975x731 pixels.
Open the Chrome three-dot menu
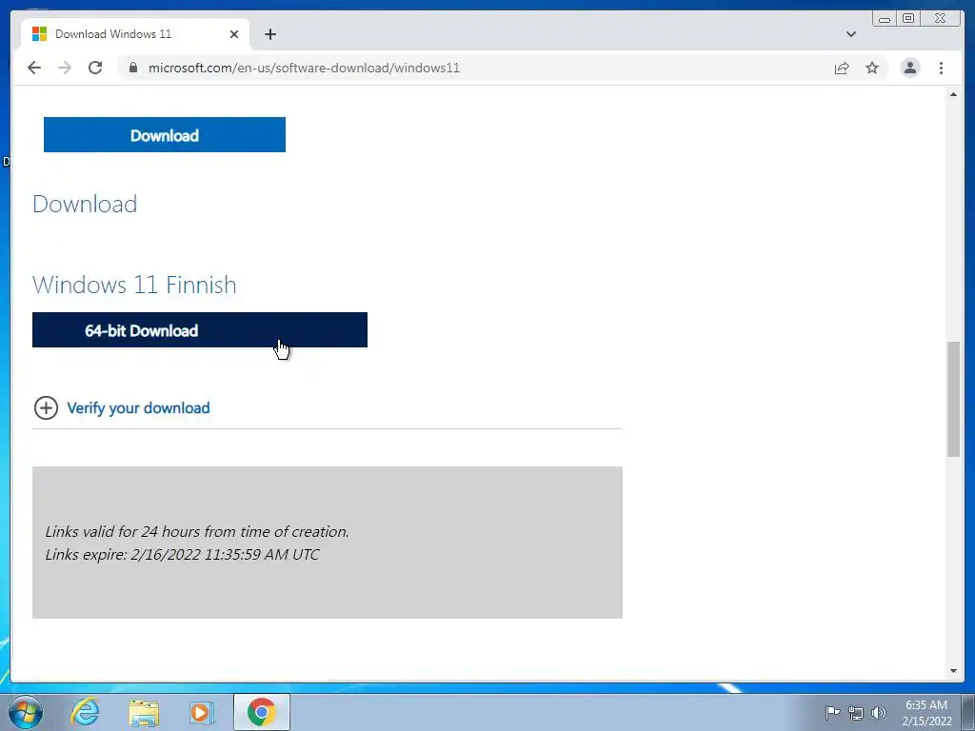tap(941, 68)
